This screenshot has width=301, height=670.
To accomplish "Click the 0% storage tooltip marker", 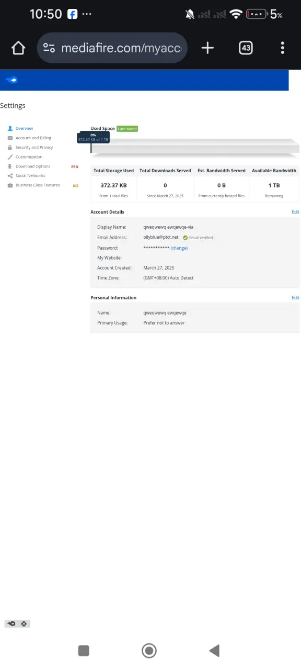I will 93,137.
